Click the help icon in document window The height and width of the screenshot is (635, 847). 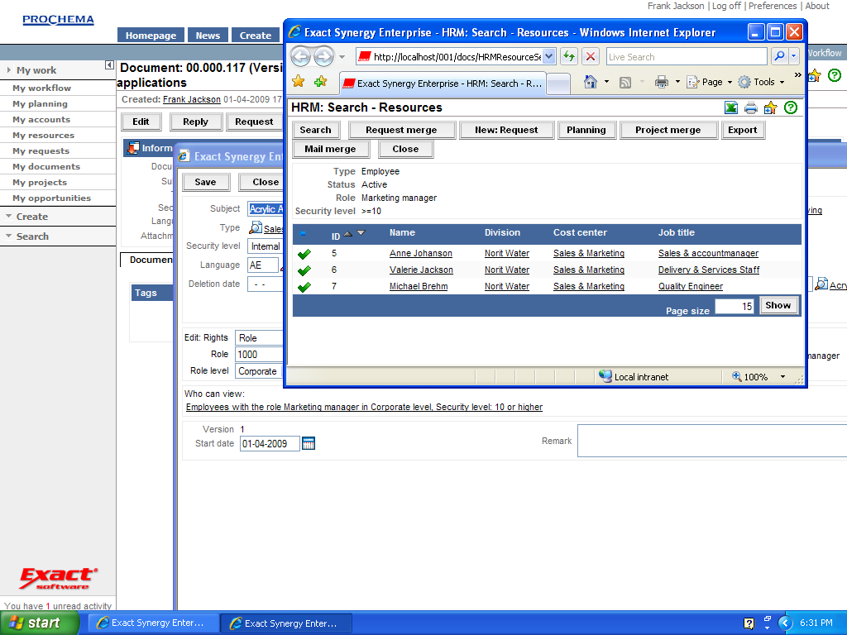click(834, 75)
